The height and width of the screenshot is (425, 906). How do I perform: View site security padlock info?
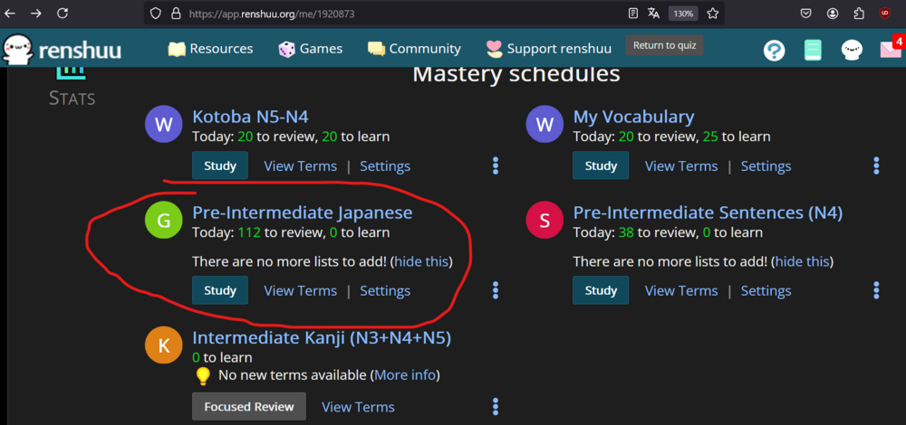[176, 14]
